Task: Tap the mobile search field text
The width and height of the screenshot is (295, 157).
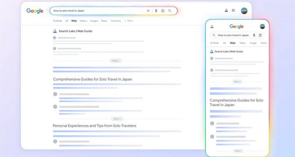Action: point(233,35)
